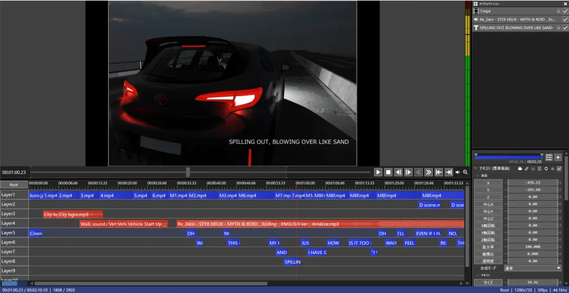569x293 pixels.
Task: Select the Root scene tab above the layers
Action: [14, 185]
